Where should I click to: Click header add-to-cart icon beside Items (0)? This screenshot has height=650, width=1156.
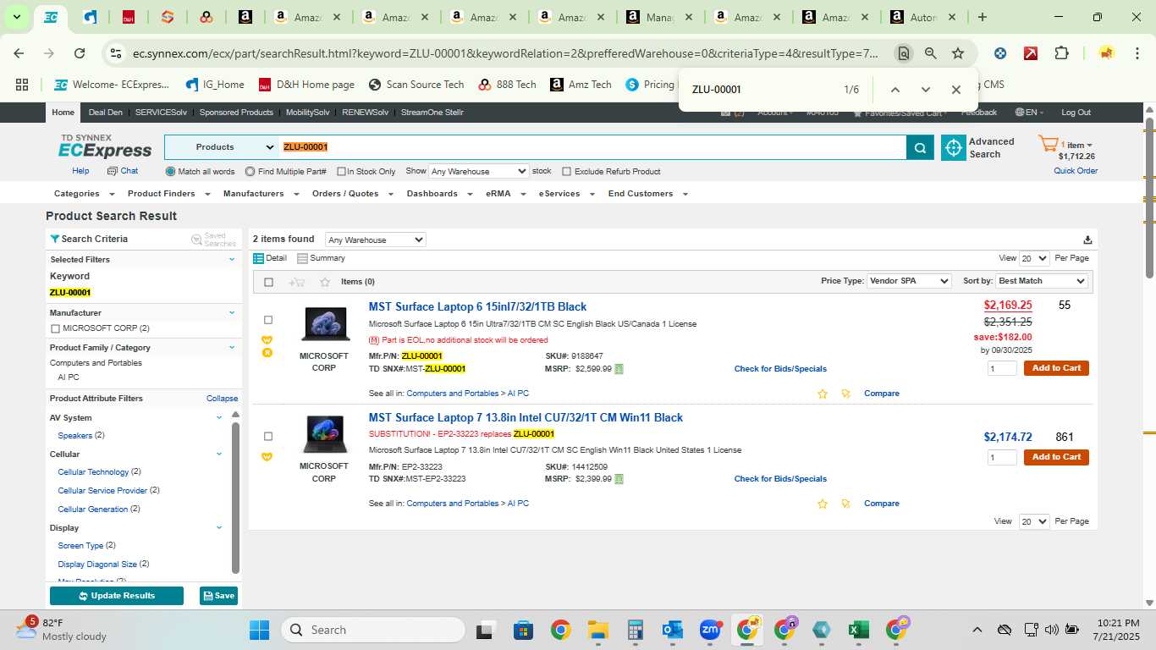(296, 282)
